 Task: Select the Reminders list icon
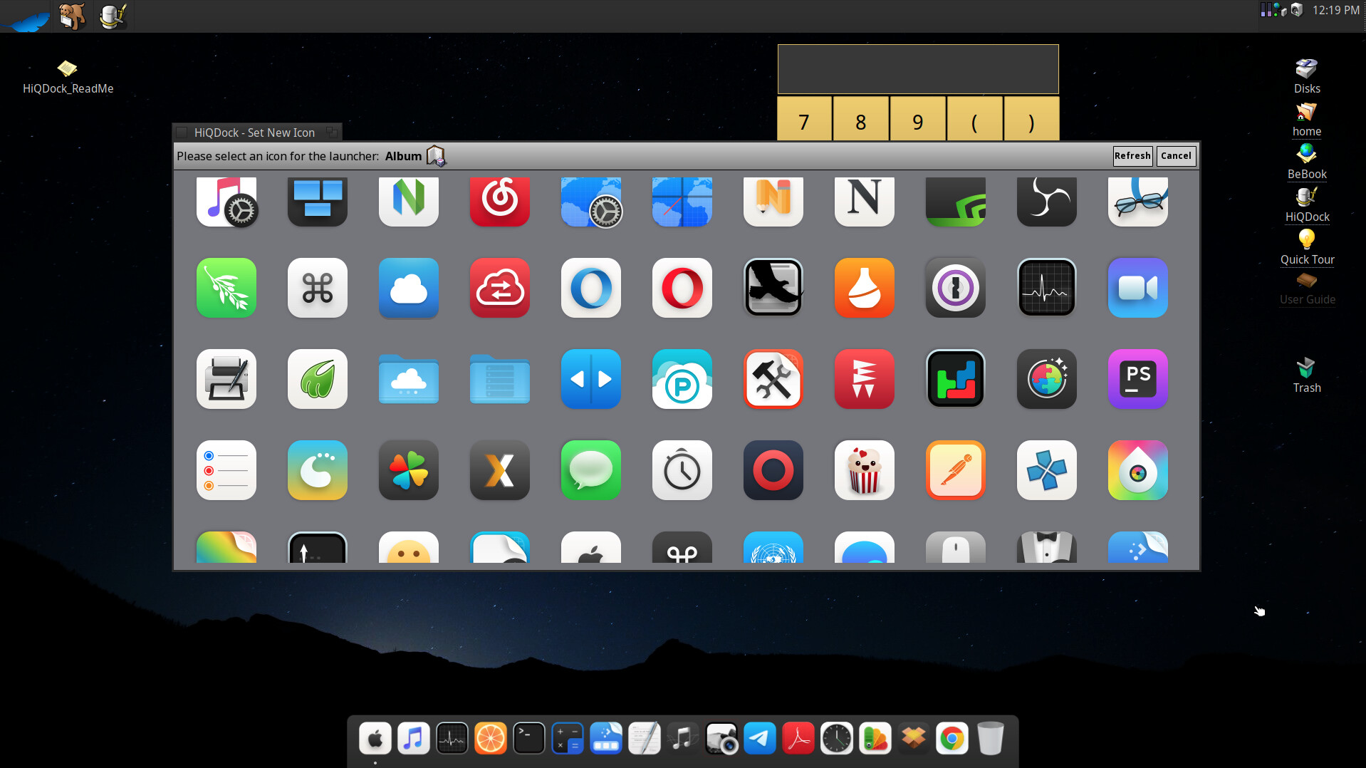(x=226, y=470)
